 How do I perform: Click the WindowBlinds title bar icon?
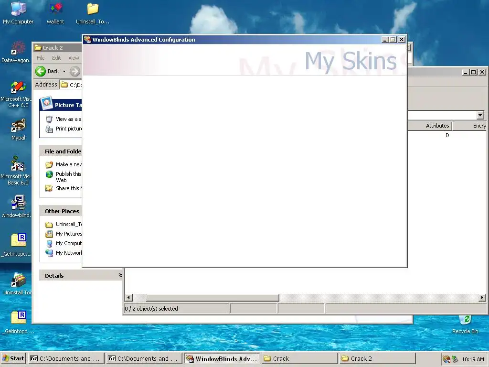87,39
